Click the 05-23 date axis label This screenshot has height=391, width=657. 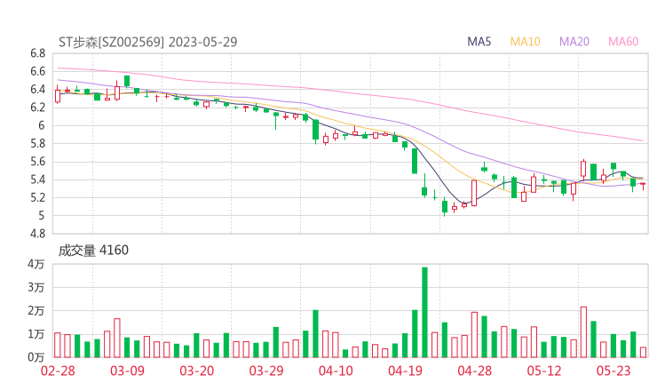(x=613, y=371)
